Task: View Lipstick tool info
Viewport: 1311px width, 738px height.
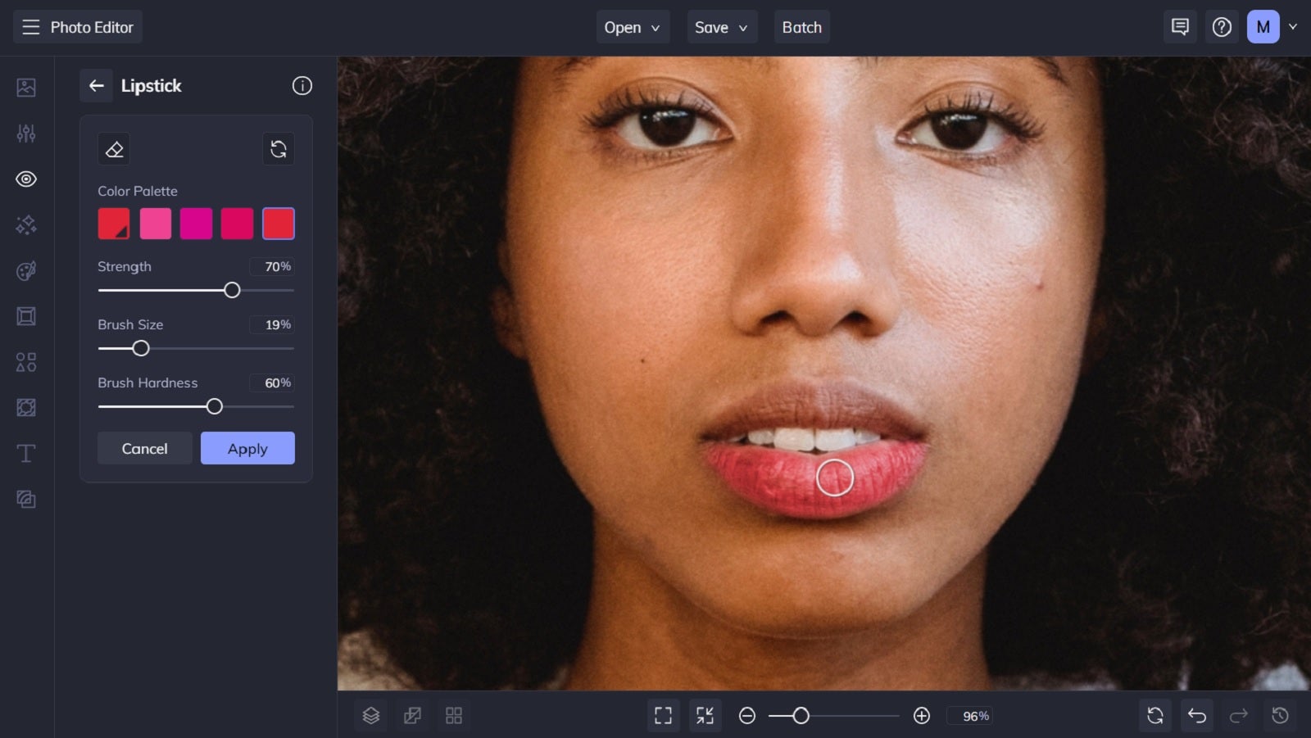Action: (x=302, y=85)
